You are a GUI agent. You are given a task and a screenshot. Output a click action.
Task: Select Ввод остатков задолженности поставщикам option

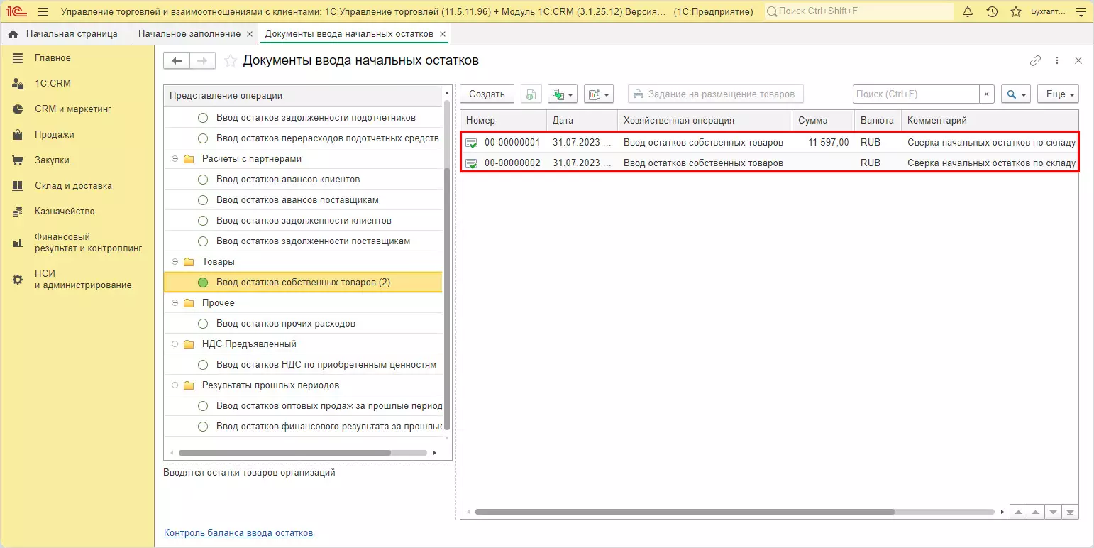313,241
